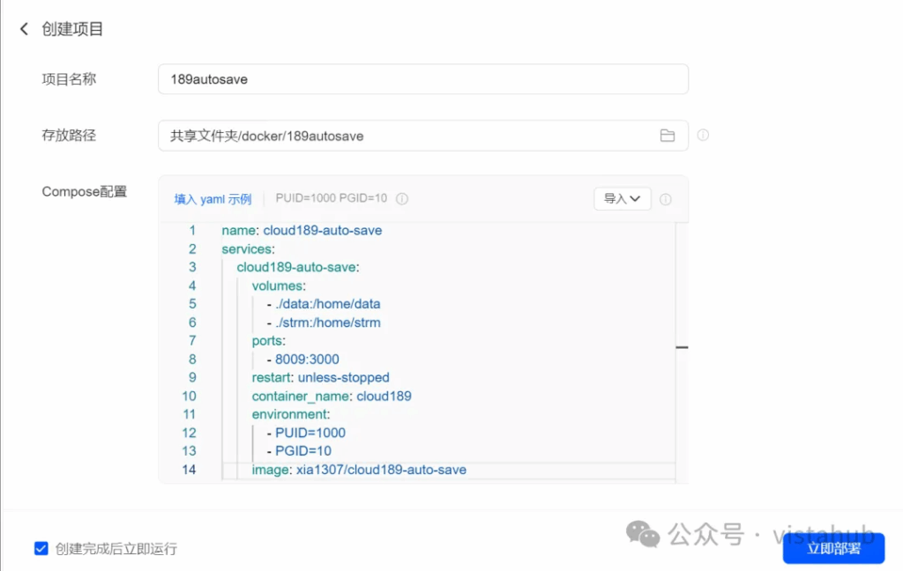Click the info icon next to PUID=1000 PGID=10

point(402,198)
